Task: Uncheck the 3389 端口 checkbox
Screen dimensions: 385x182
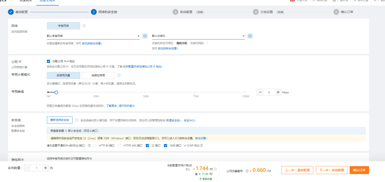Action: (165, 146)
